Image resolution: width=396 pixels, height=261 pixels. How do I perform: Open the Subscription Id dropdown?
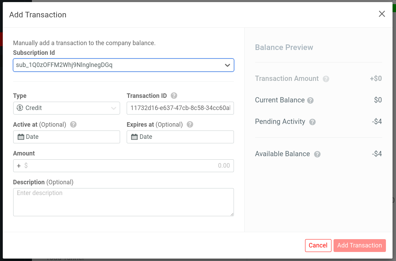(123, 65)
